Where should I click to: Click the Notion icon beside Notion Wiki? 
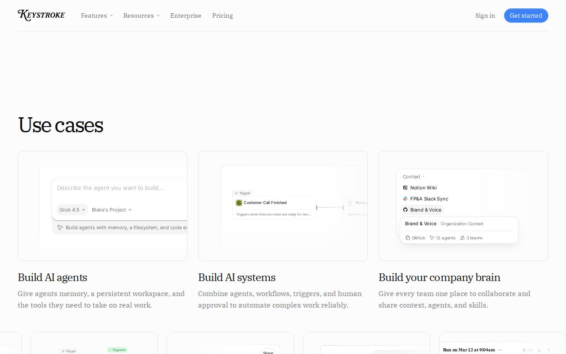405,188
